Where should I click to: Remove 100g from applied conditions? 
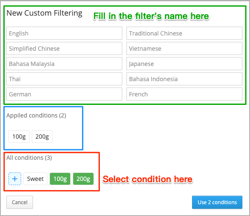19,137
